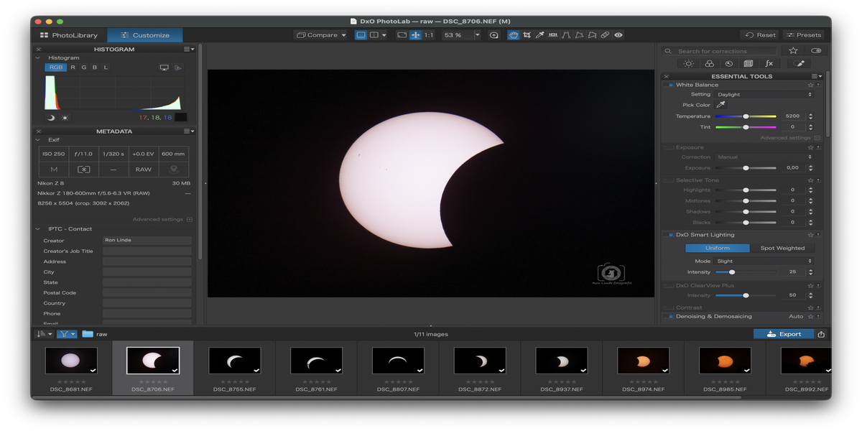Select Spot Weighted Smart Lighting
The height and width of the screenshot is (431, 862).
point(782,249)
